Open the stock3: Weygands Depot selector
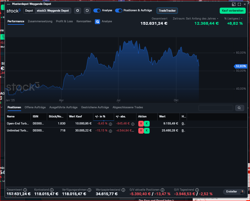 (53, 11)
